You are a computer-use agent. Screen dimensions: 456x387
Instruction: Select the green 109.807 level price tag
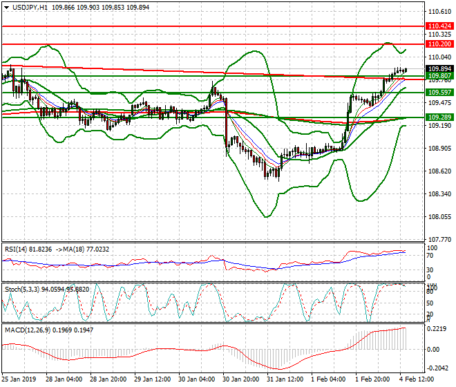tap(439, 76)
